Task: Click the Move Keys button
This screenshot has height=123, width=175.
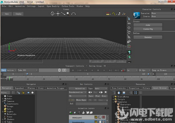Action: click(81, 100)
